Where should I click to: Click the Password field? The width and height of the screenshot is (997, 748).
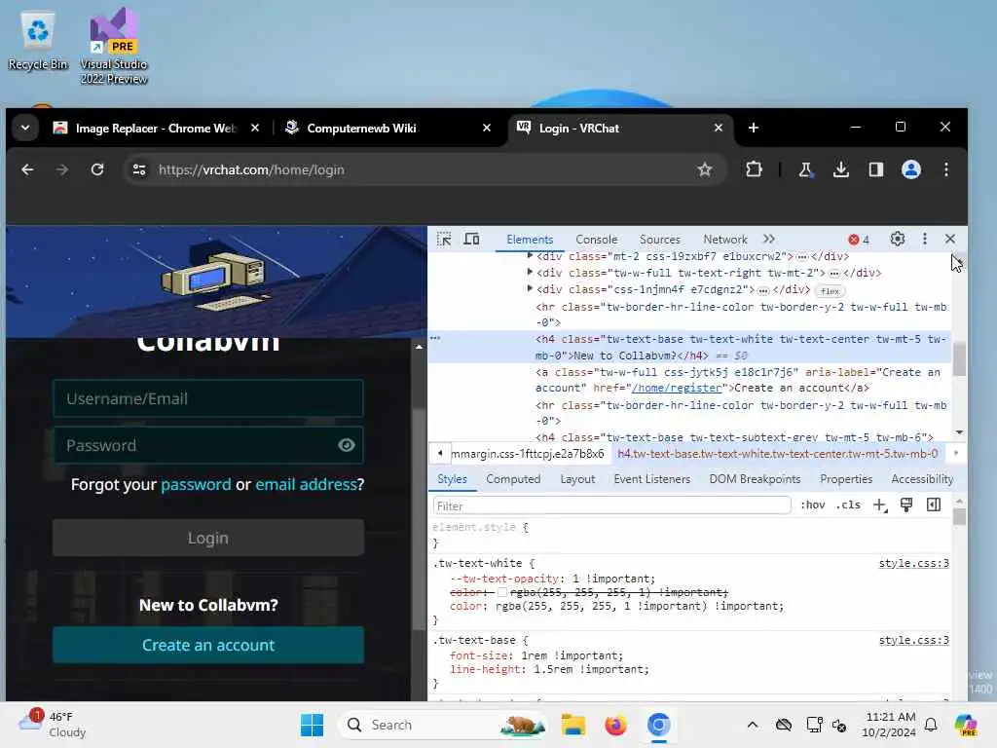[208, 445]
